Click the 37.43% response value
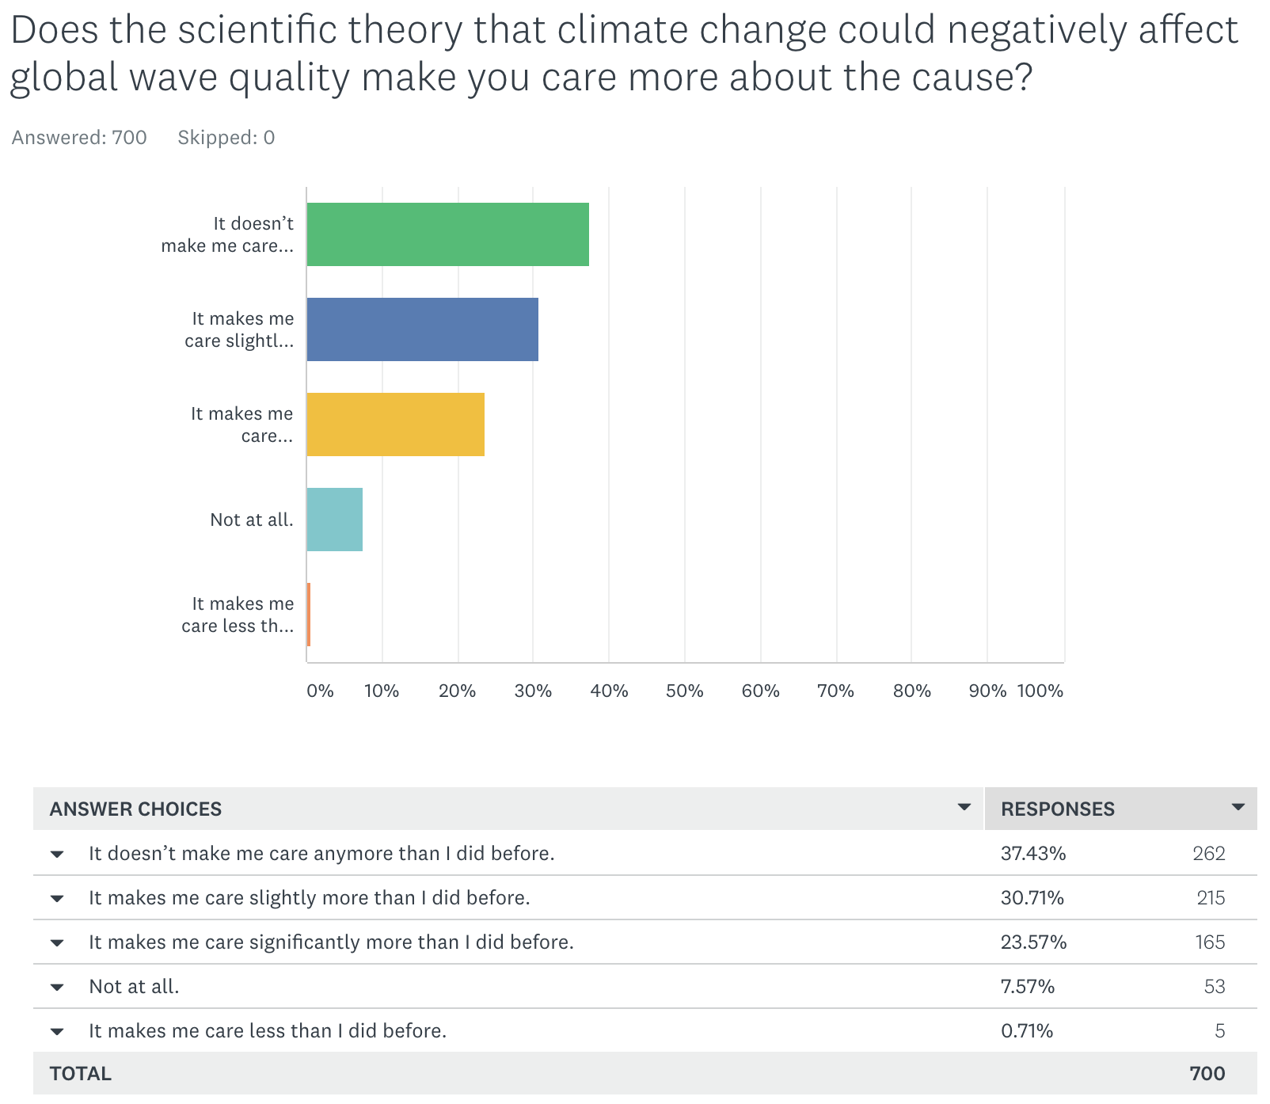 [1033, 854]
